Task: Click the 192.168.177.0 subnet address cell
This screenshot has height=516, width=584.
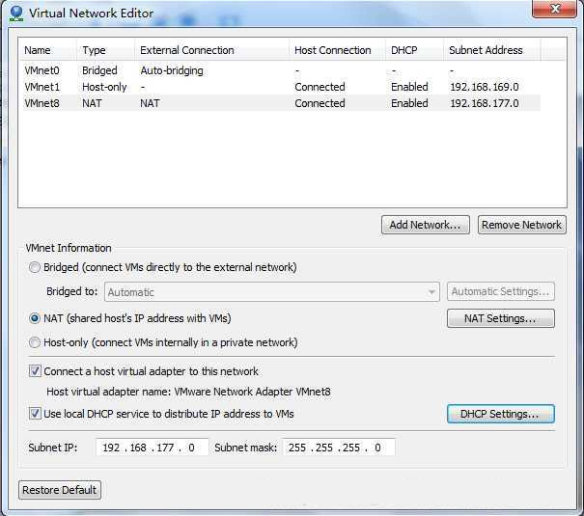Action: tap(485, 103)
